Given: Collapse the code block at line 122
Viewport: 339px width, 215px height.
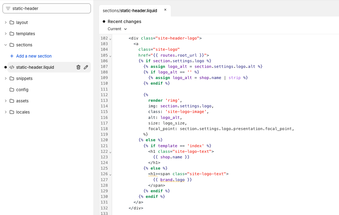Looking at the screenshot, I should tap(110, 152).
